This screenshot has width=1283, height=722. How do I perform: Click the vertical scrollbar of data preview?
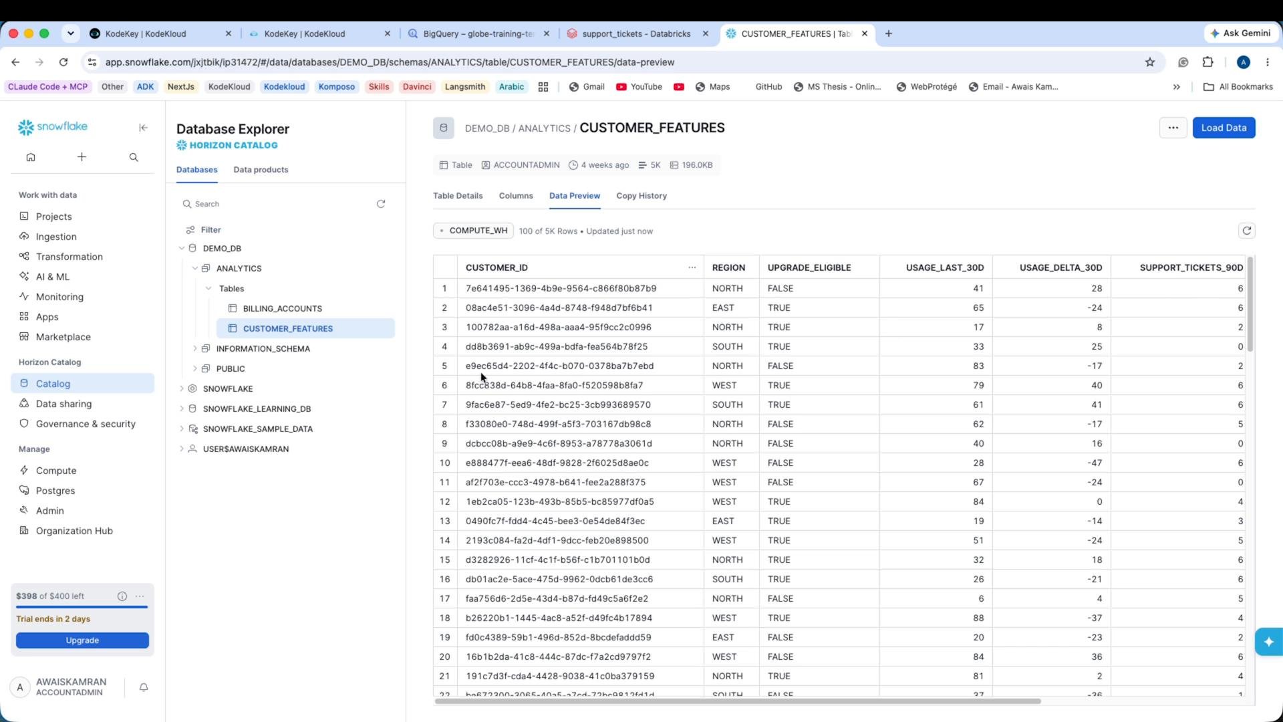click(x=1250, y=304)
